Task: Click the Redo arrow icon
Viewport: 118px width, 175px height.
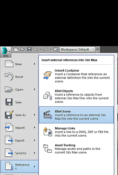Action: click(x=46, y=49)
